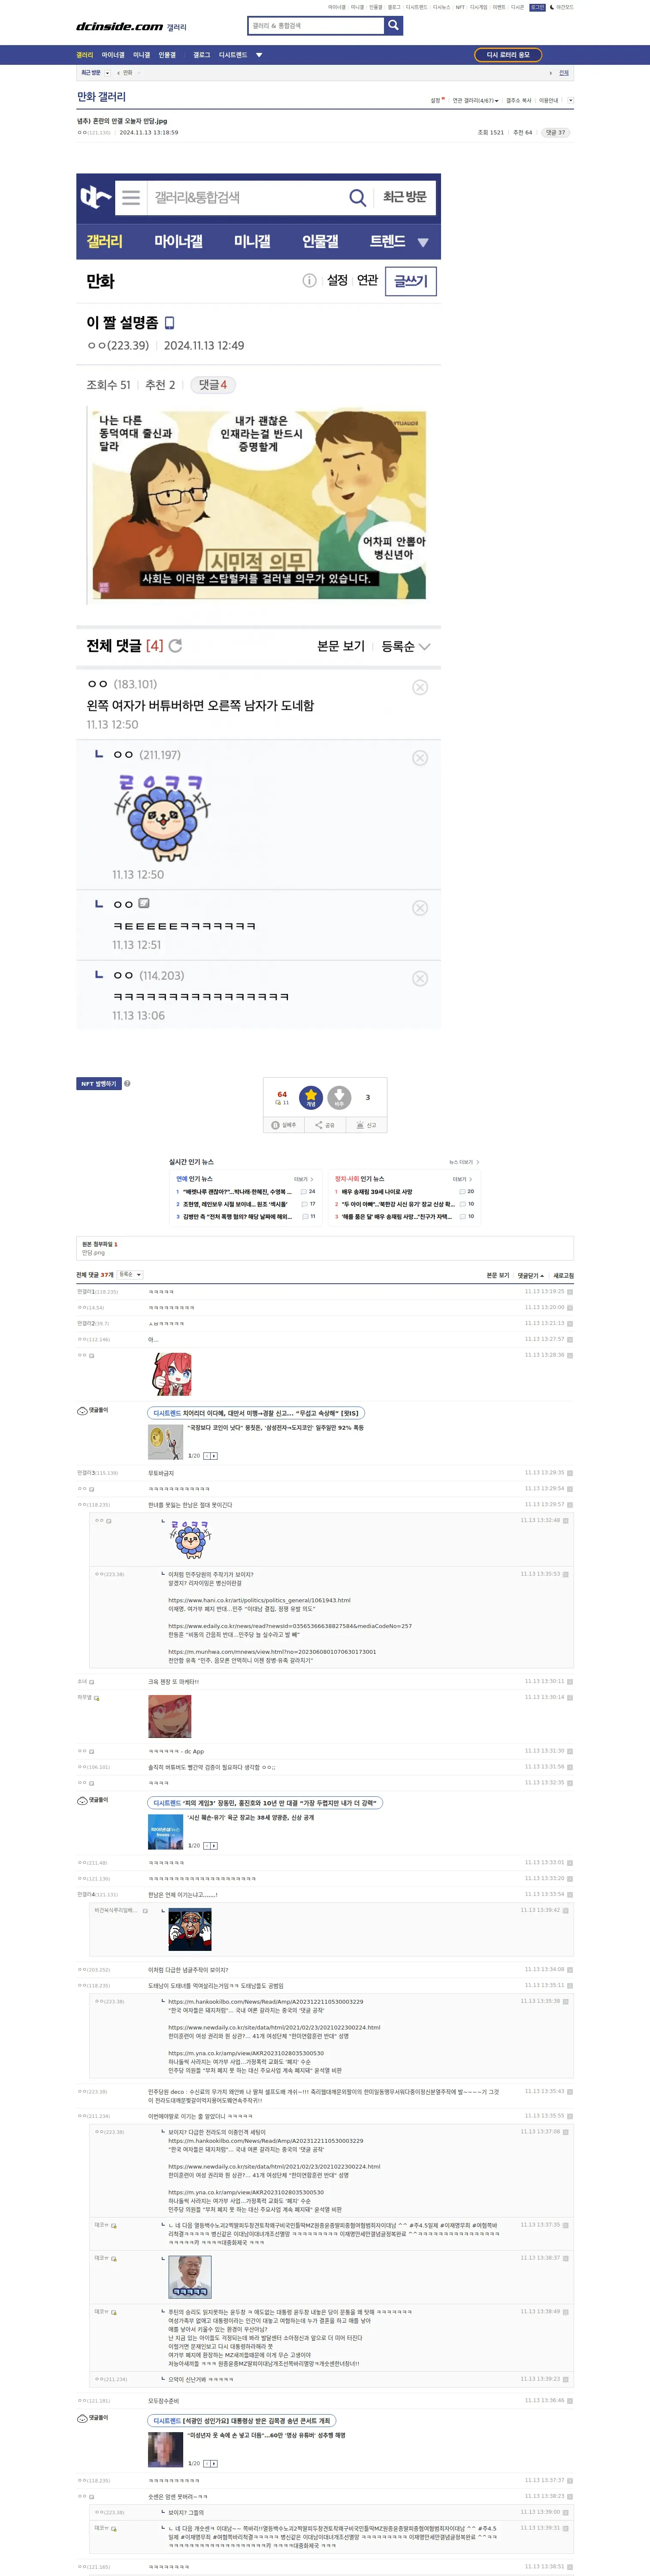650x2576 pixels.
Task: Click the dcinside.com logo
Action: coord(120,26)
